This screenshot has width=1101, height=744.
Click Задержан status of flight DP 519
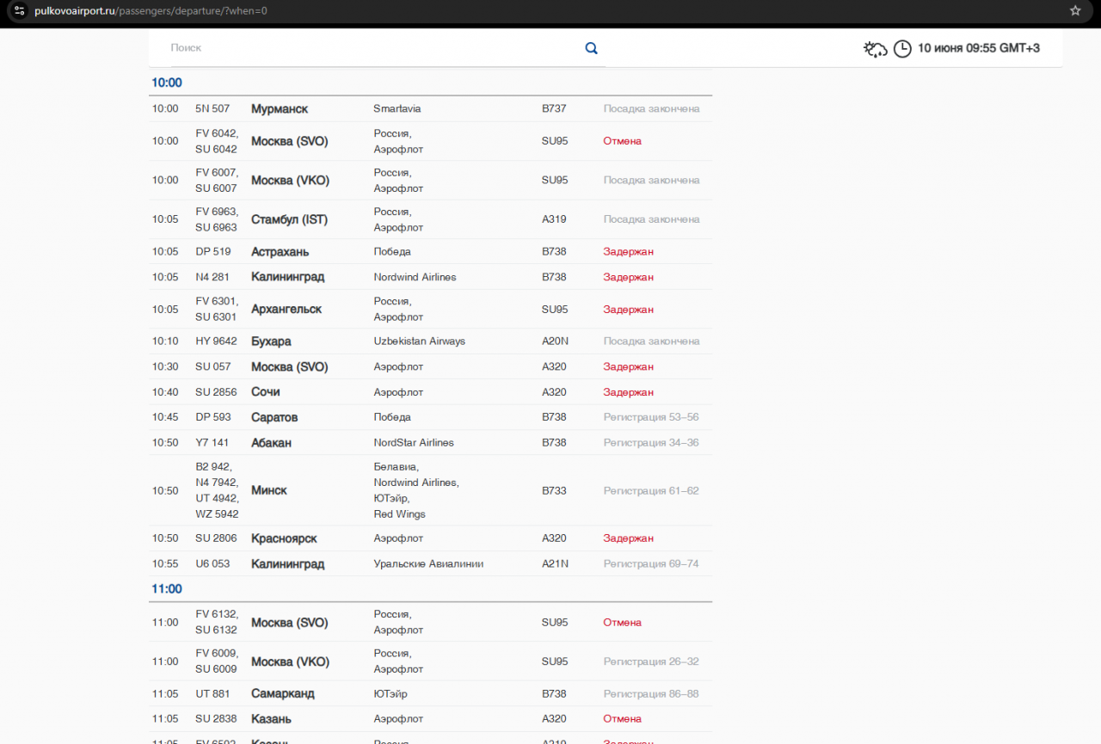click(628, 252)
